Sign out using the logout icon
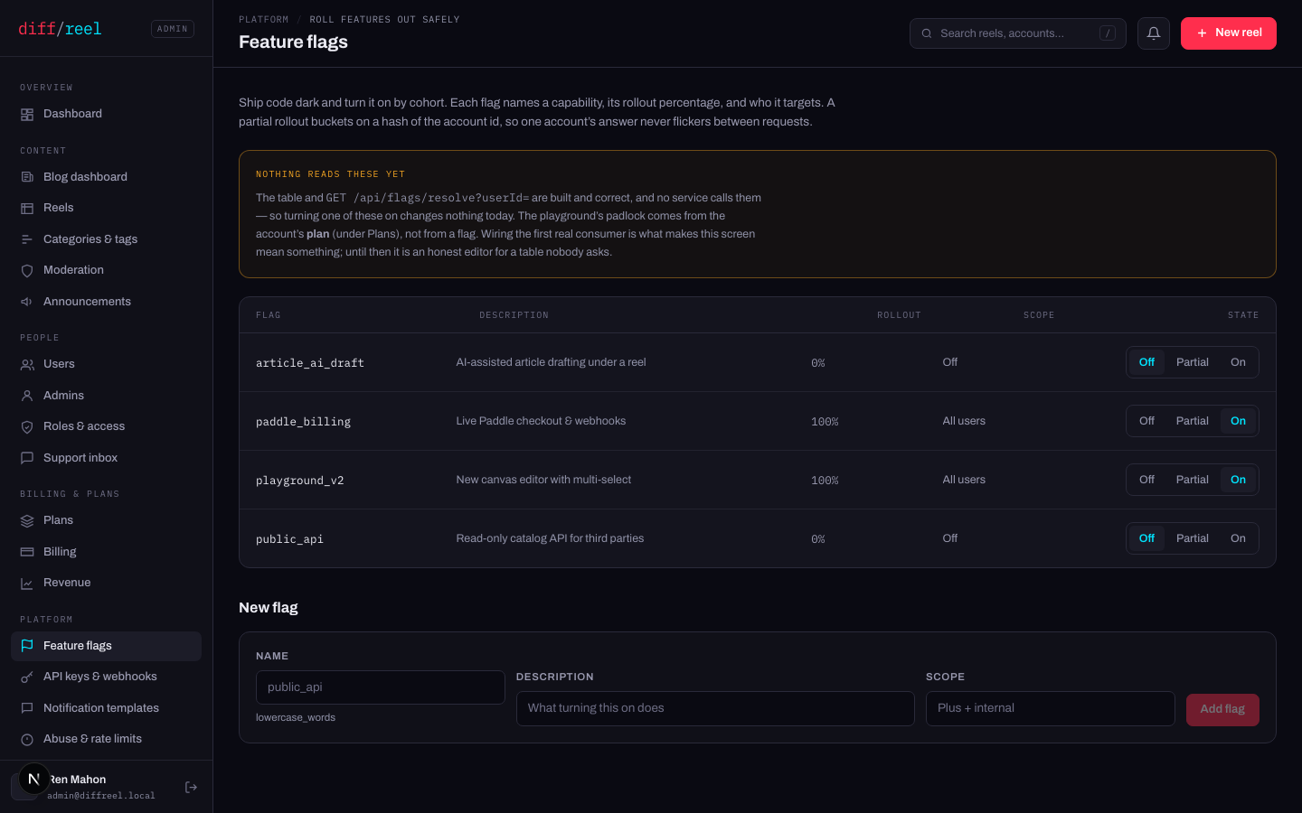This screenshot has height=813, width=1302. click(191, 788)
